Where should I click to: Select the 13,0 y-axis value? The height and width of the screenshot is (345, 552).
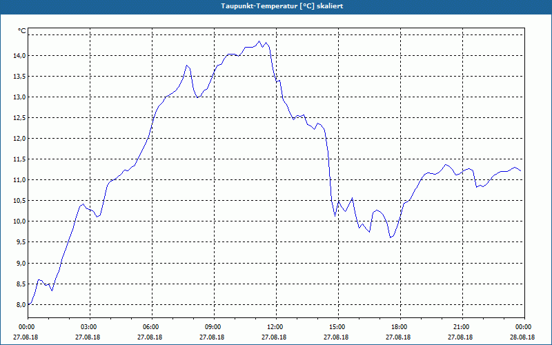(19, 97)
